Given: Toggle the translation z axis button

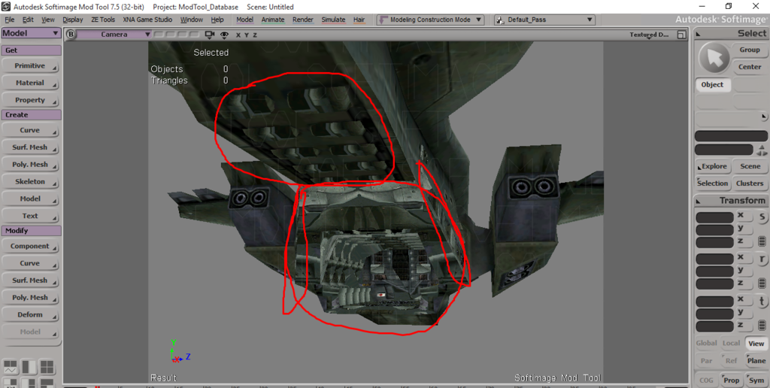Looking at the screenshot, I should pyautogui.click(x=744, y=325).
